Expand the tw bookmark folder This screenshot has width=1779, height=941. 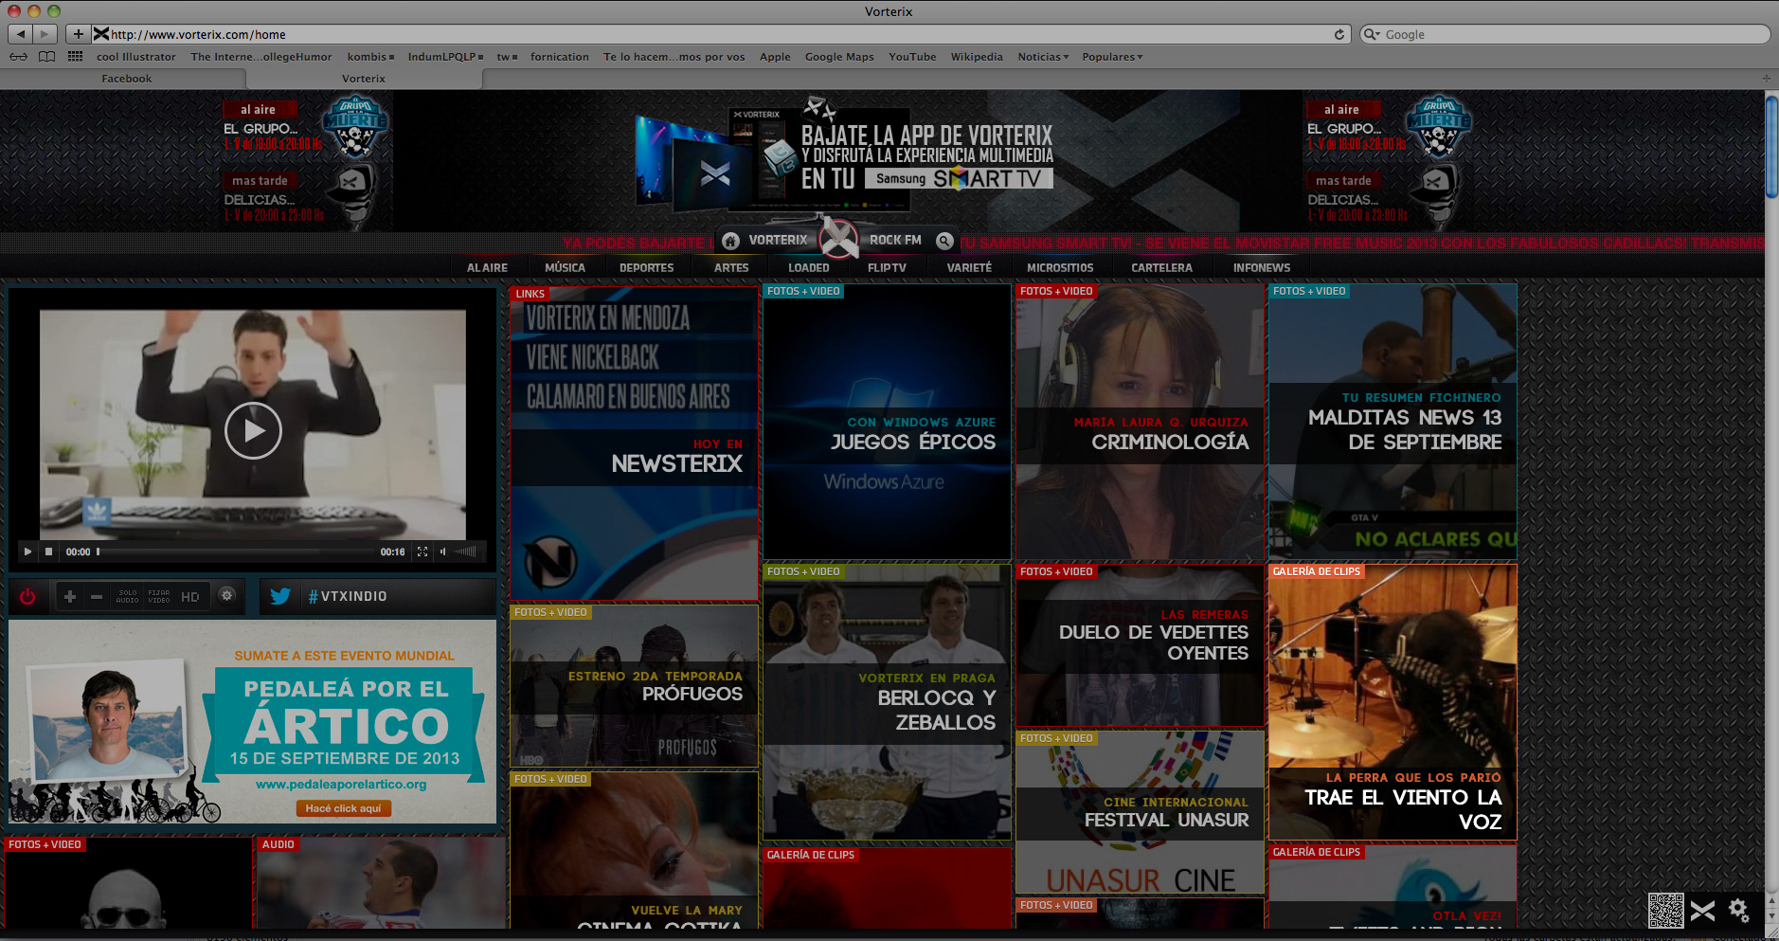pyautogui.click(x=507, y=57)
